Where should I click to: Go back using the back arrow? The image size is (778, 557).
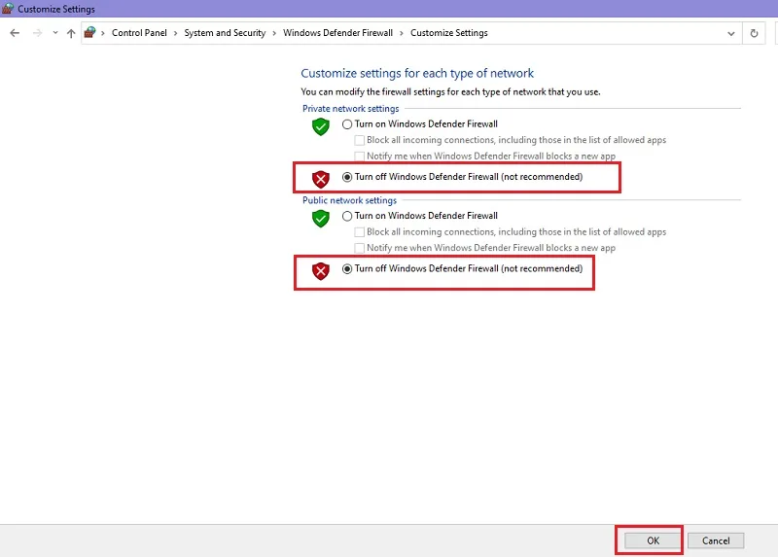[15, 33]
